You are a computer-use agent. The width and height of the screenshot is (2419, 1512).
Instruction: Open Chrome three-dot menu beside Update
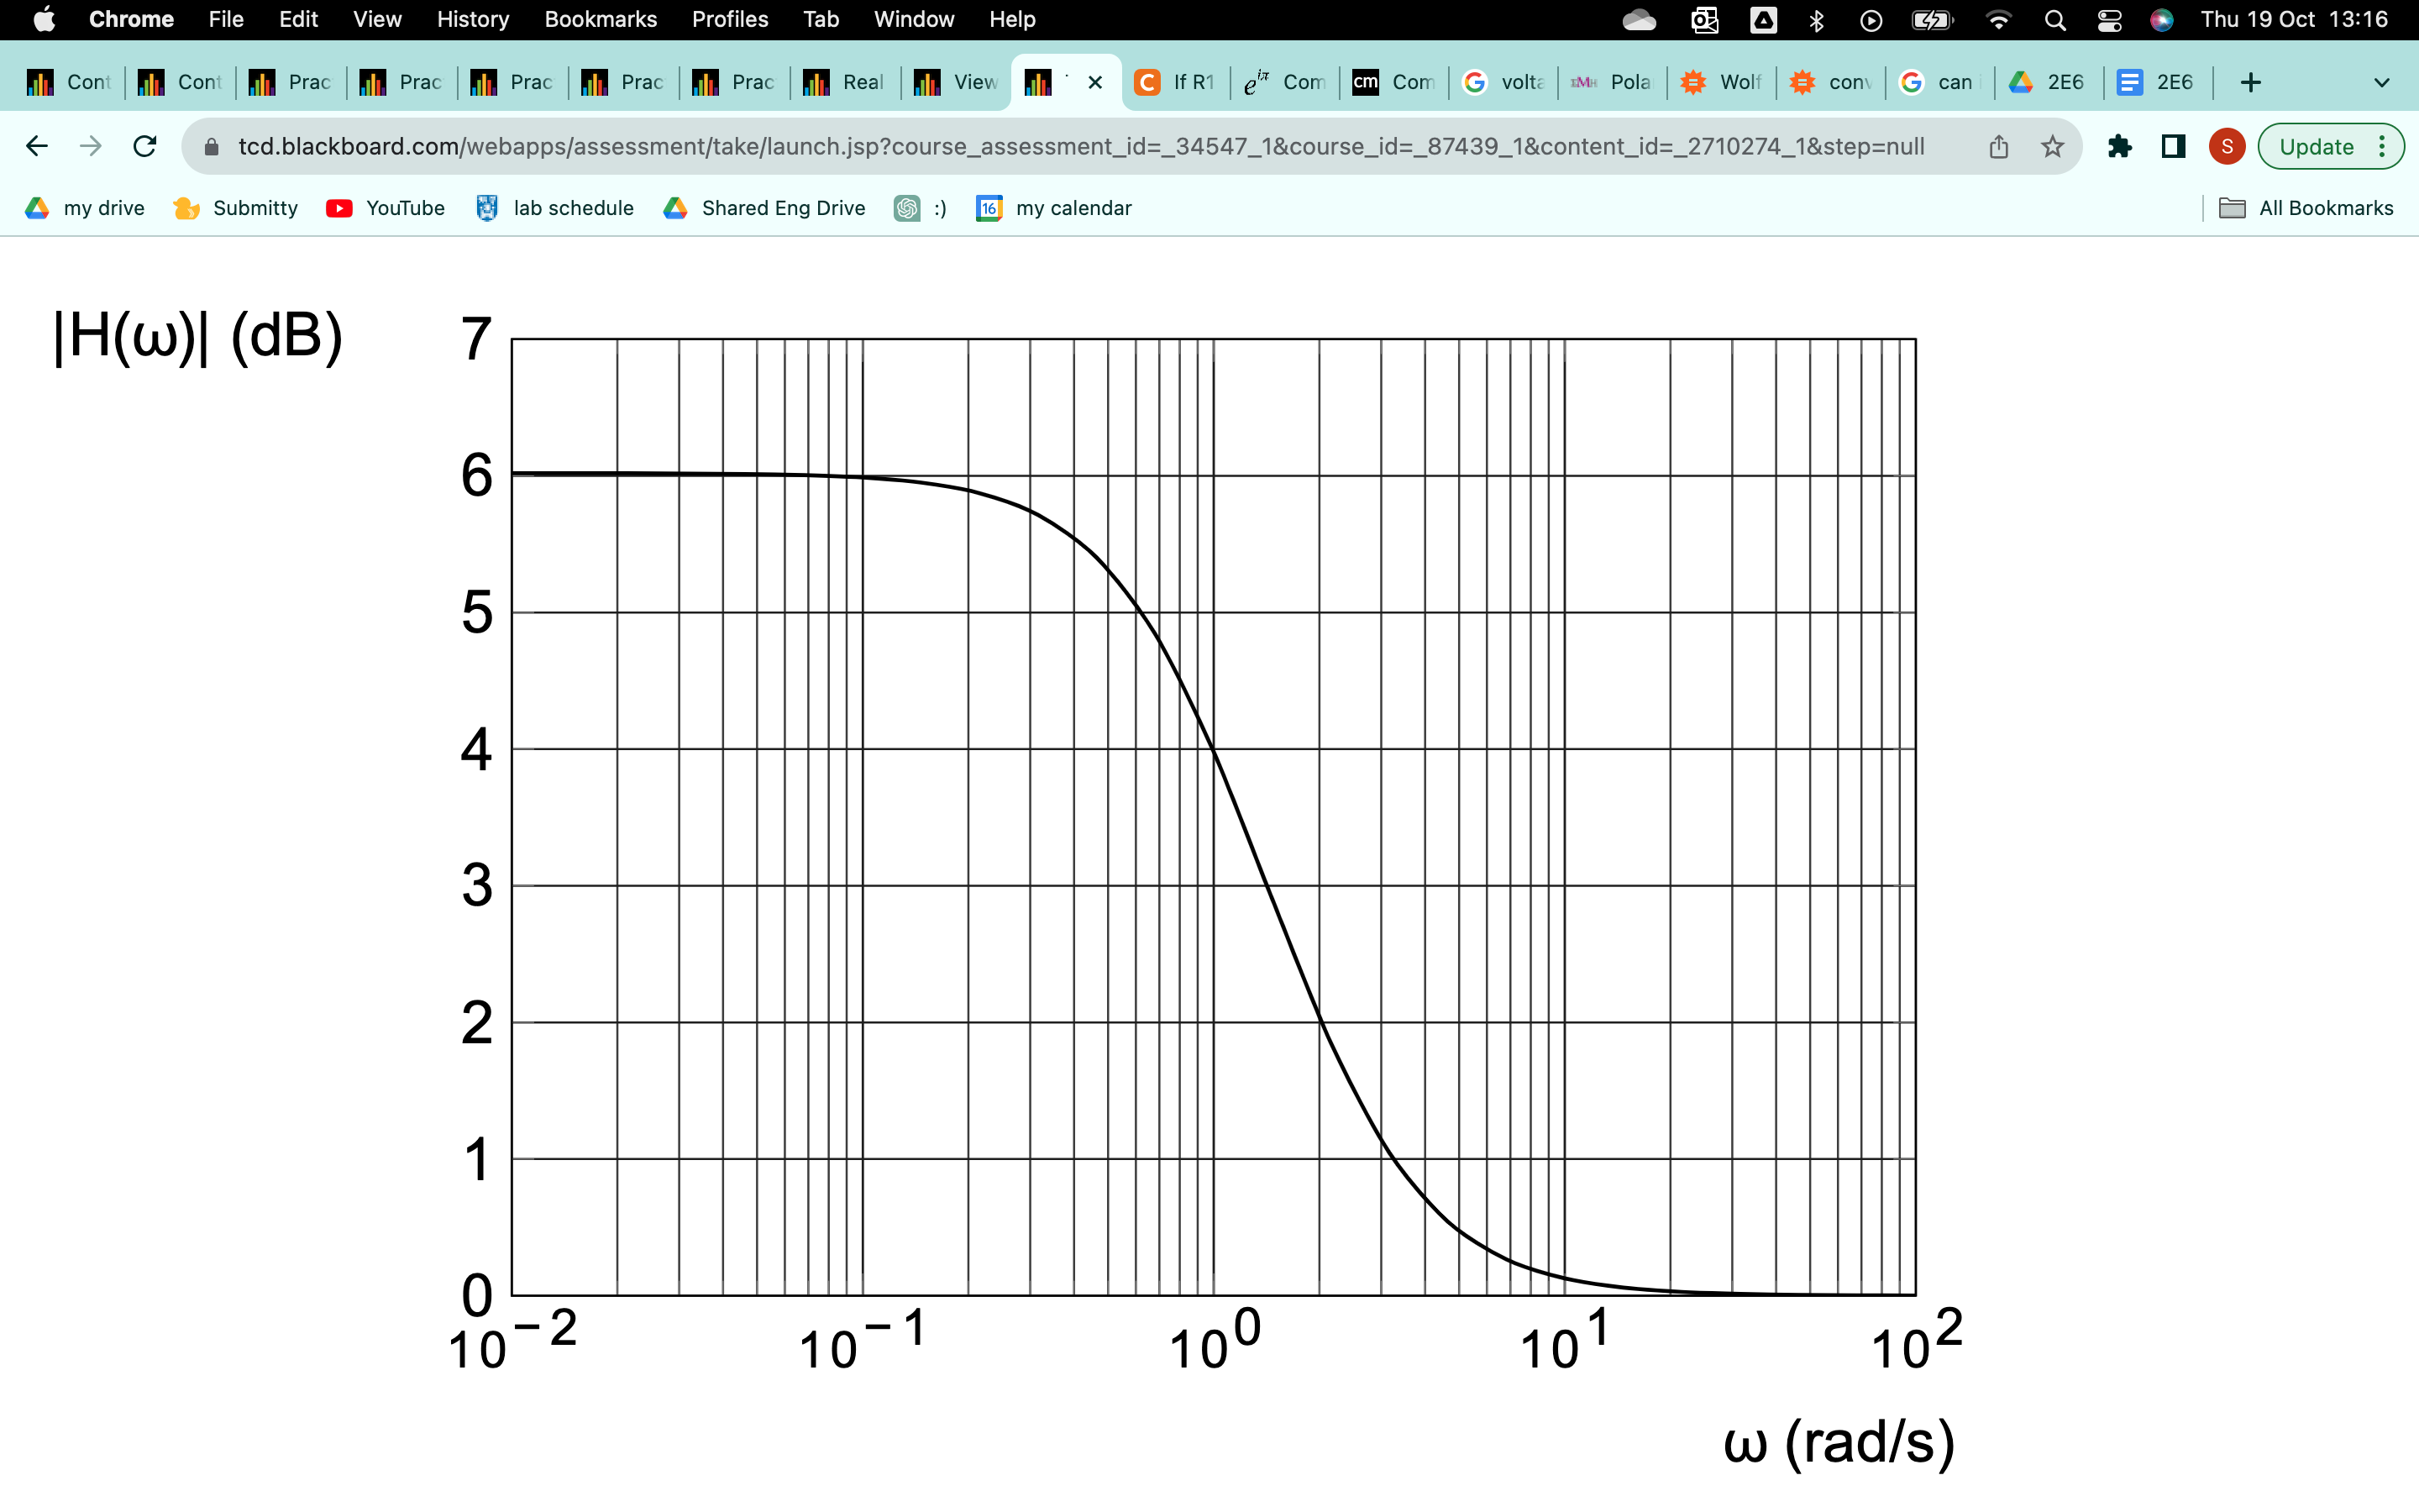pos(2383,147)
